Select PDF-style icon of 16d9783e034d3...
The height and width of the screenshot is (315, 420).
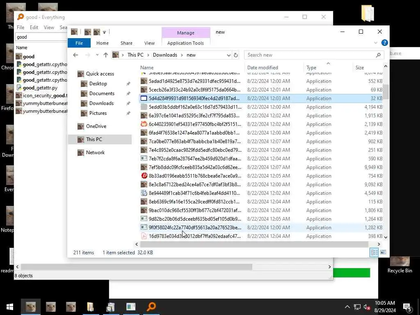(x=144, y=236)
